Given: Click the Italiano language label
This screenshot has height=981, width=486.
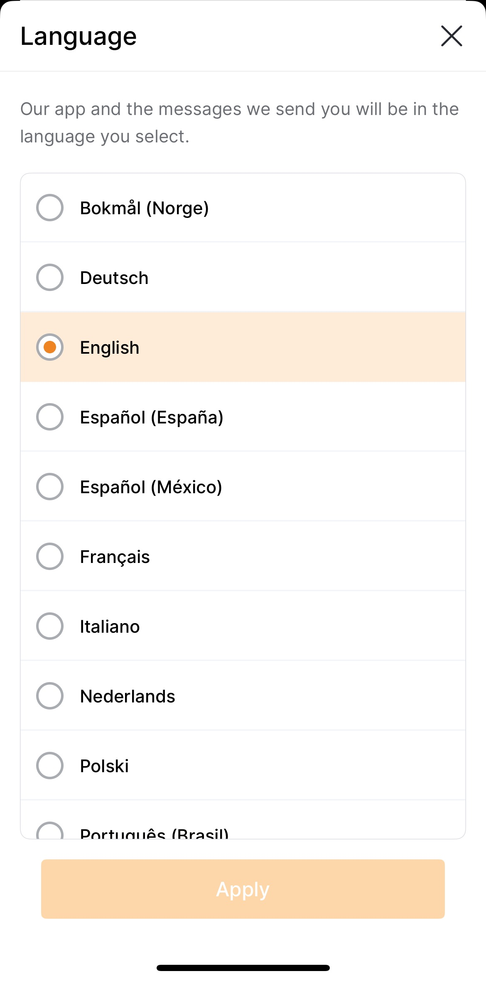Looking at the screenshot, I should point(110,626).
